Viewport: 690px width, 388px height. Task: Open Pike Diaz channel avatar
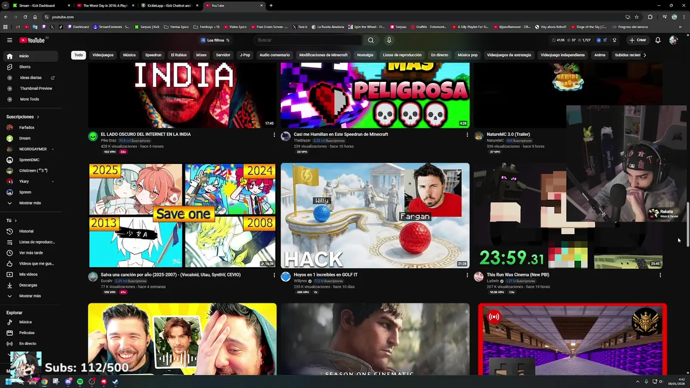point(93,136)
